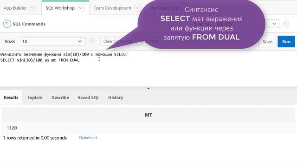Screen dimensions: 297x167
Task: Download the query results
Action: tap(88, 138)
